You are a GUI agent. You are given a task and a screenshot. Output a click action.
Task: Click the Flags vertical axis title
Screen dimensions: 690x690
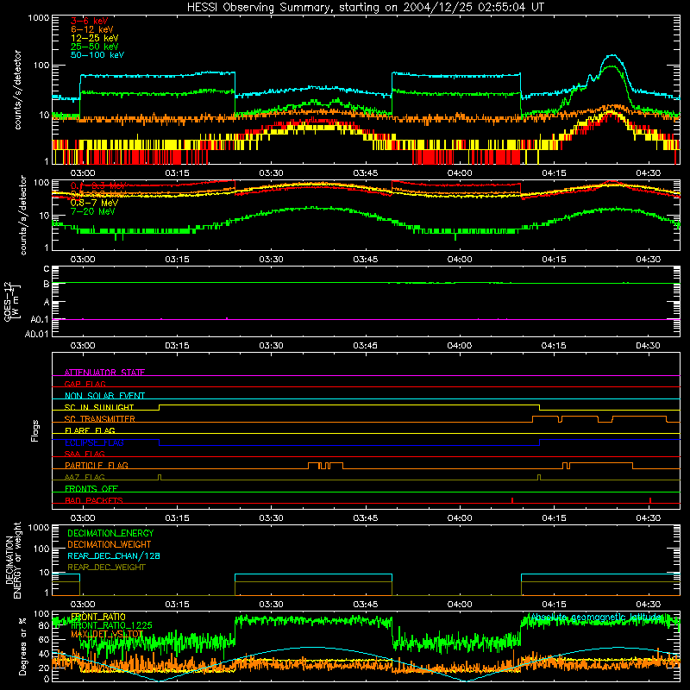(35, 430)
